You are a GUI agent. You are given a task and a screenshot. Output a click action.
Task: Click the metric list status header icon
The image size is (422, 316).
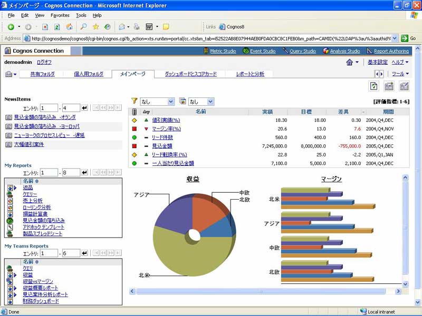pyautogui.click(x=135, y=112)
